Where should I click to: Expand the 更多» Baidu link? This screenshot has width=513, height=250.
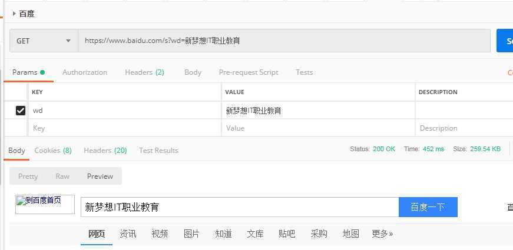coord(382,234)
